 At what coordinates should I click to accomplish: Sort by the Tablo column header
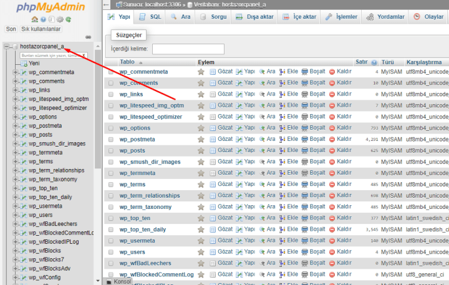pos(127,62)
